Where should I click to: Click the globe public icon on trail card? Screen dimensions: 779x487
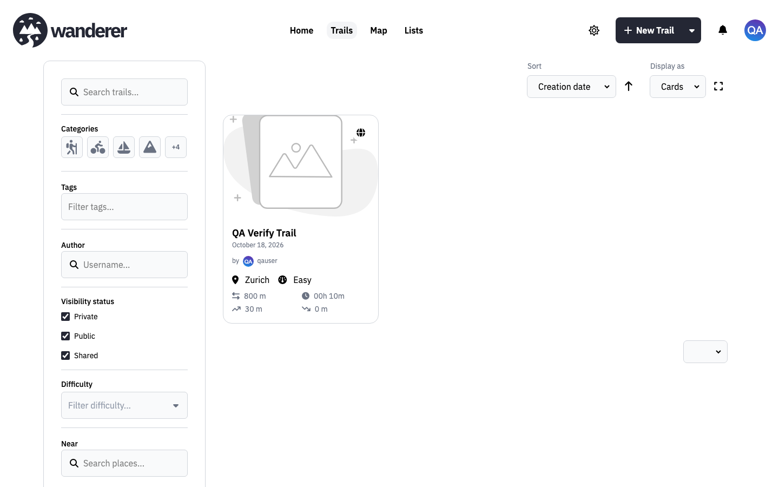[361, 133]
